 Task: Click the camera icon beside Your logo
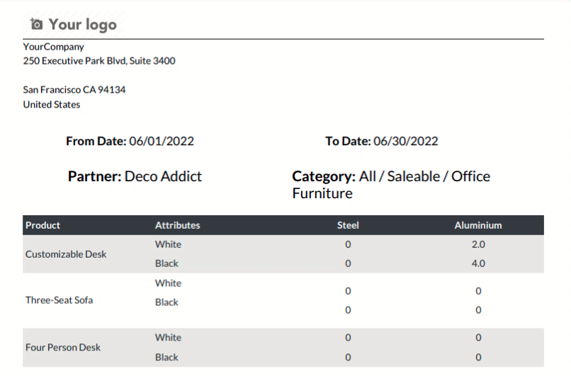click(36, 24)
